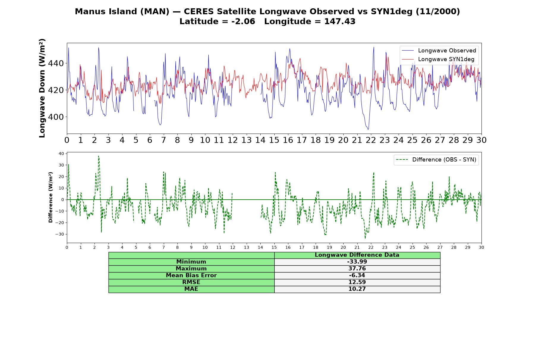Select the blue Longwave Observed legend line

(407, 51)
